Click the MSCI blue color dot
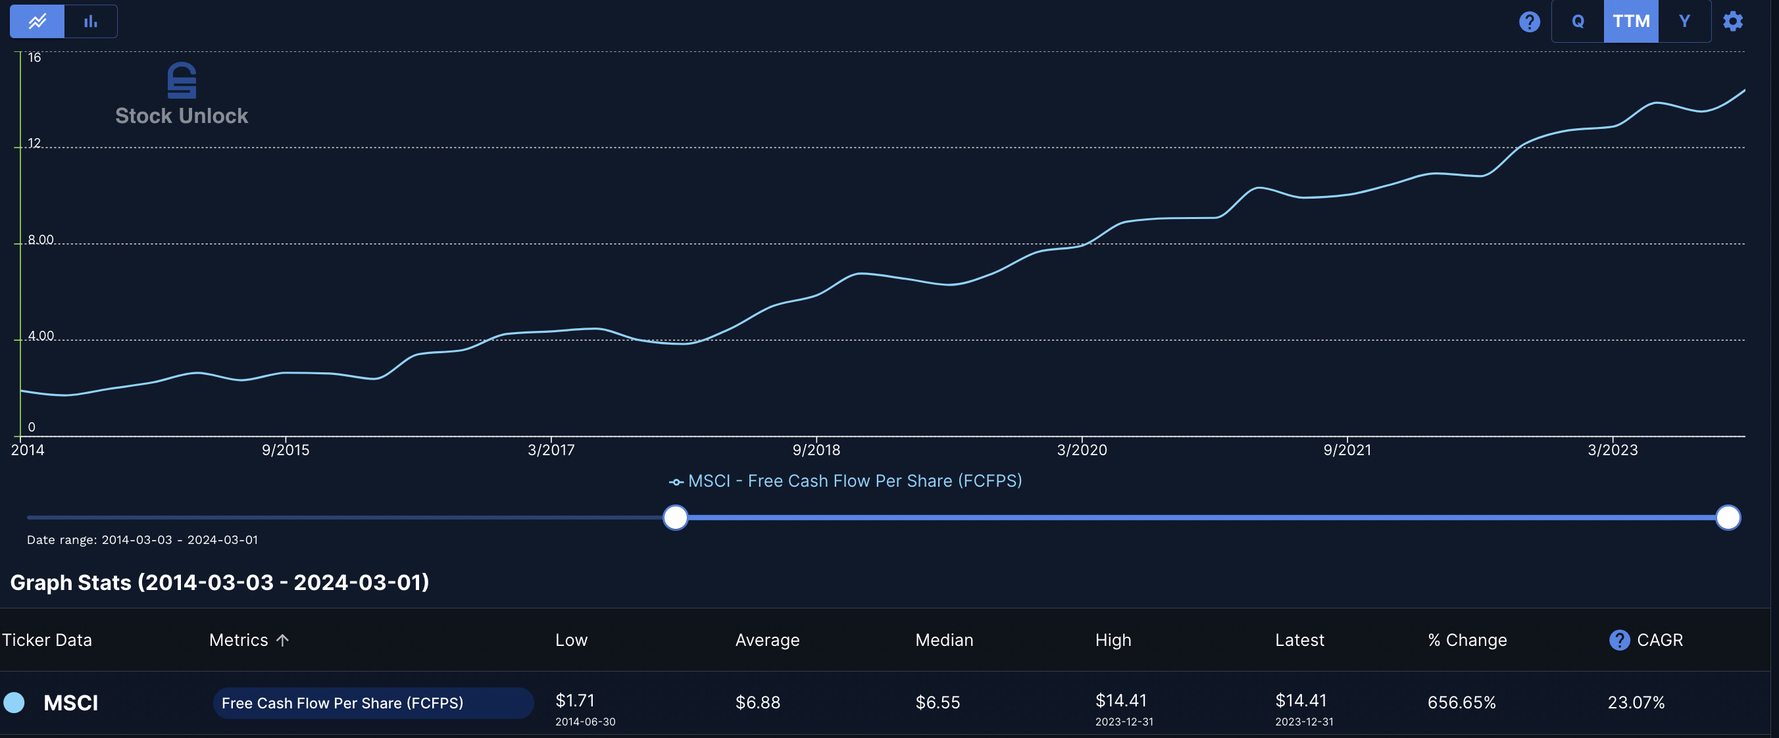 [14, 702]
